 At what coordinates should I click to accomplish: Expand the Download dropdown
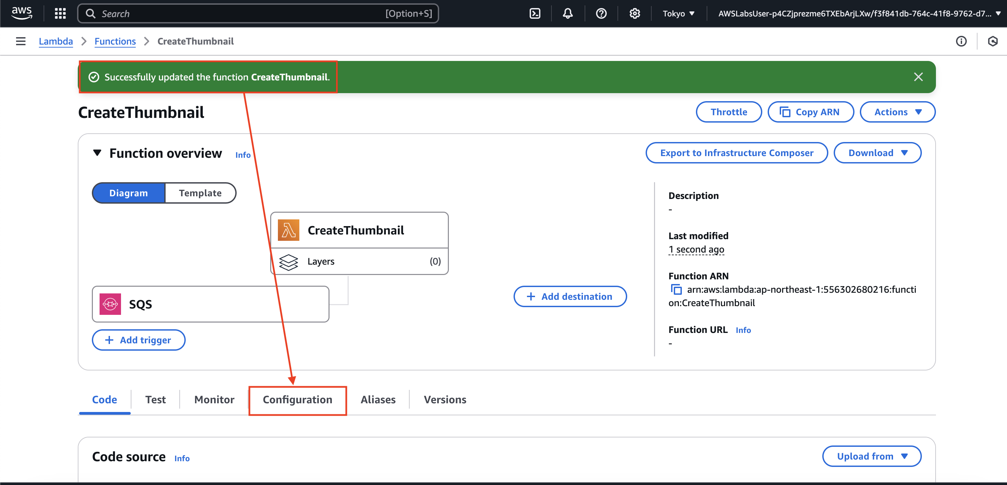(x=877, y=153)
